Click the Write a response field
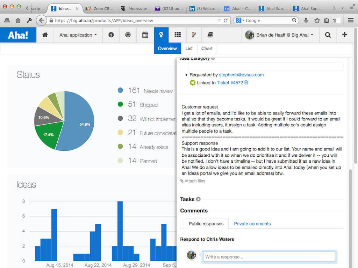 (x=268, y=257)
